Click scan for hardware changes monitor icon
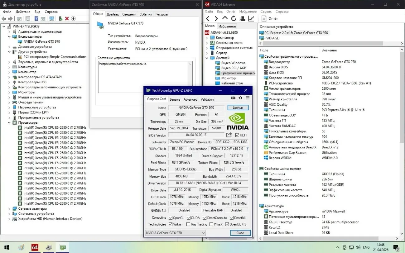 point(52,19)
